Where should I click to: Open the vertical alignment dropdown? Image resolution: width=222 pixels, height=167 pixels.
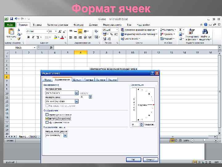[76, 101]
